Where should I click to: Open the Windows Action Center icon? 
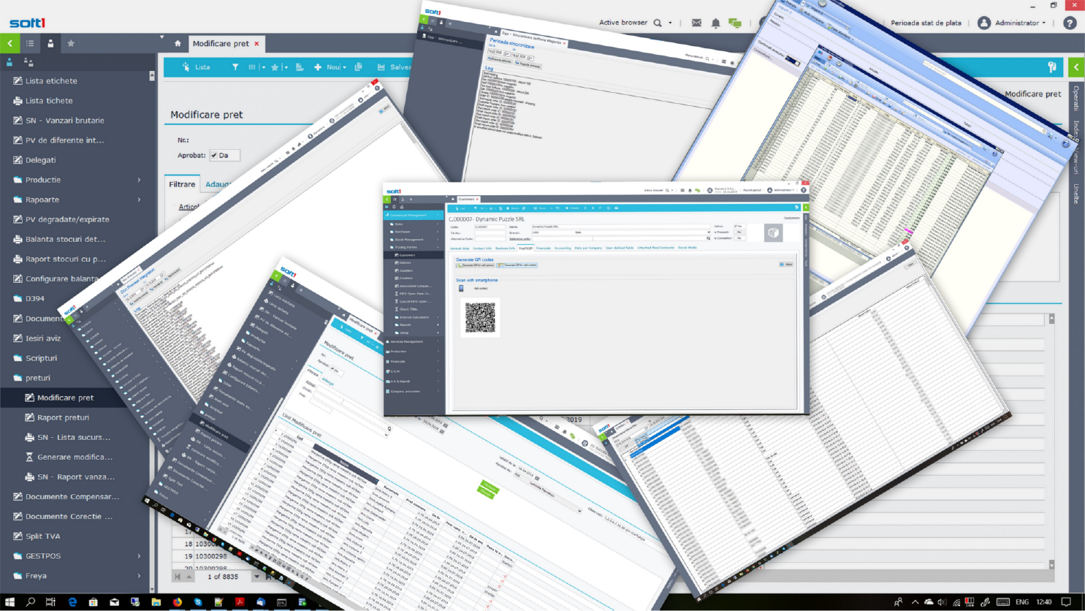click(1066, 602)
